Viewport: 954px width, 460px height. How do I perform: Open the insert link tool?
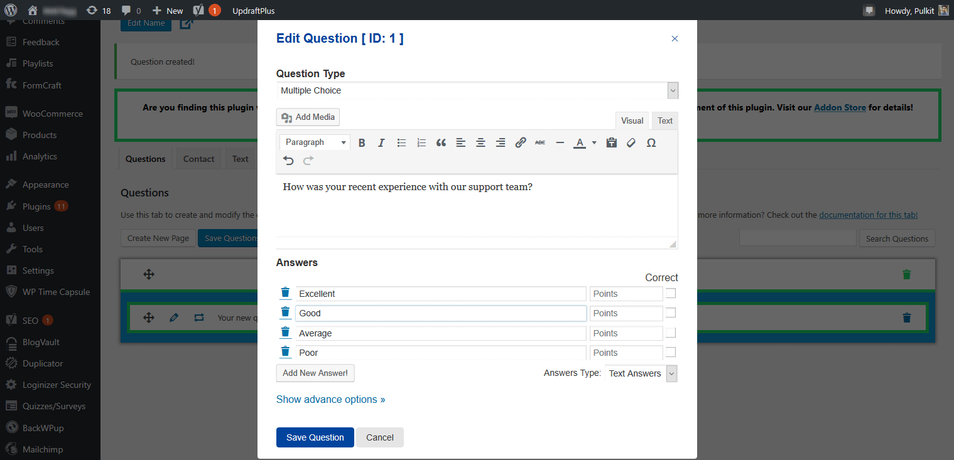point(520,142)
